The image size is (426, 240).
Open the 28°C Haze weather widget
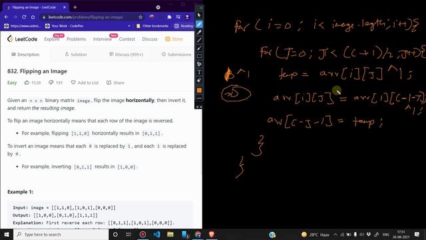tap(315, 234)
